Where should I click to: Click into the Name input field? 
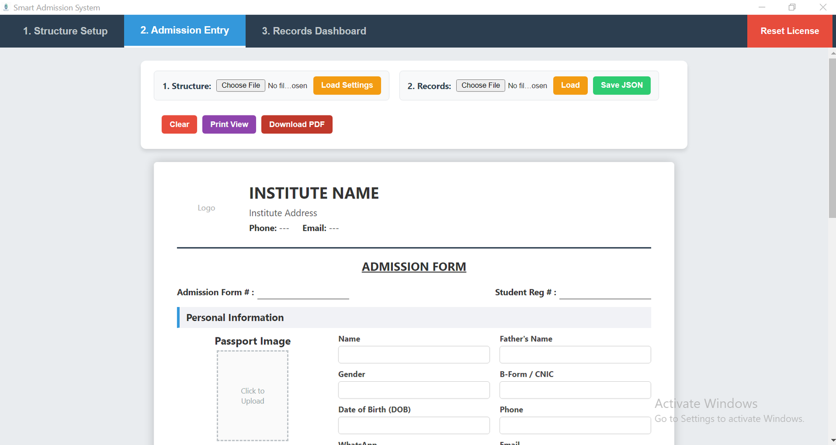tap(414, 355)
